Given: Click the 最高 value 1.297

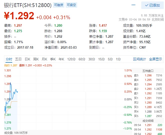Looking at the screenshot, I should (x=18, y=25).
